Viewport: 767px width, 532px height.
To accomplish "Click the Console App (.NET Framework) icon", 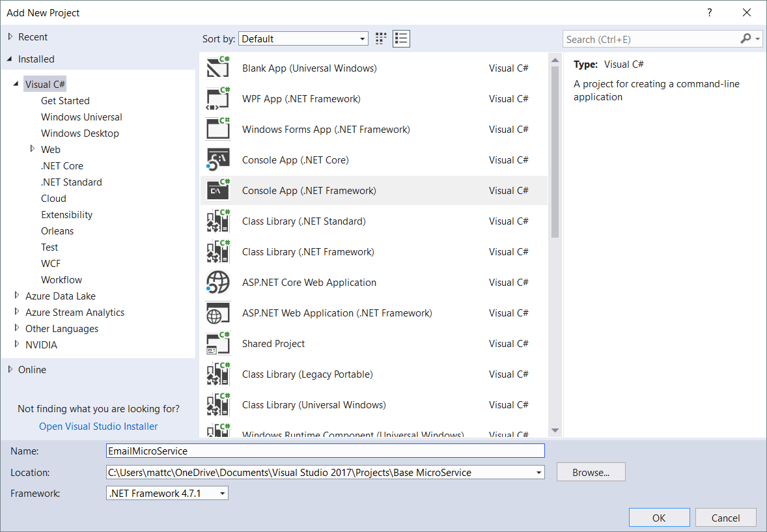I will (217, 190).
